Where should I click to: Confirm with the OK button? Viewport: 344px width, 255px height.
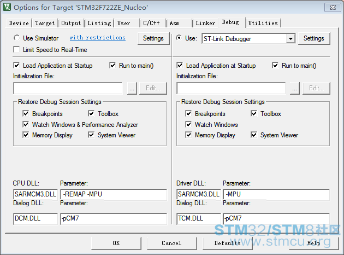coord(116,243)
